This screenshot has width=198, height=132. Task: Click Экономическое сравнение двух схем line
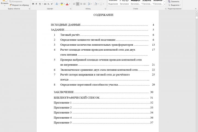coord(104,70)
